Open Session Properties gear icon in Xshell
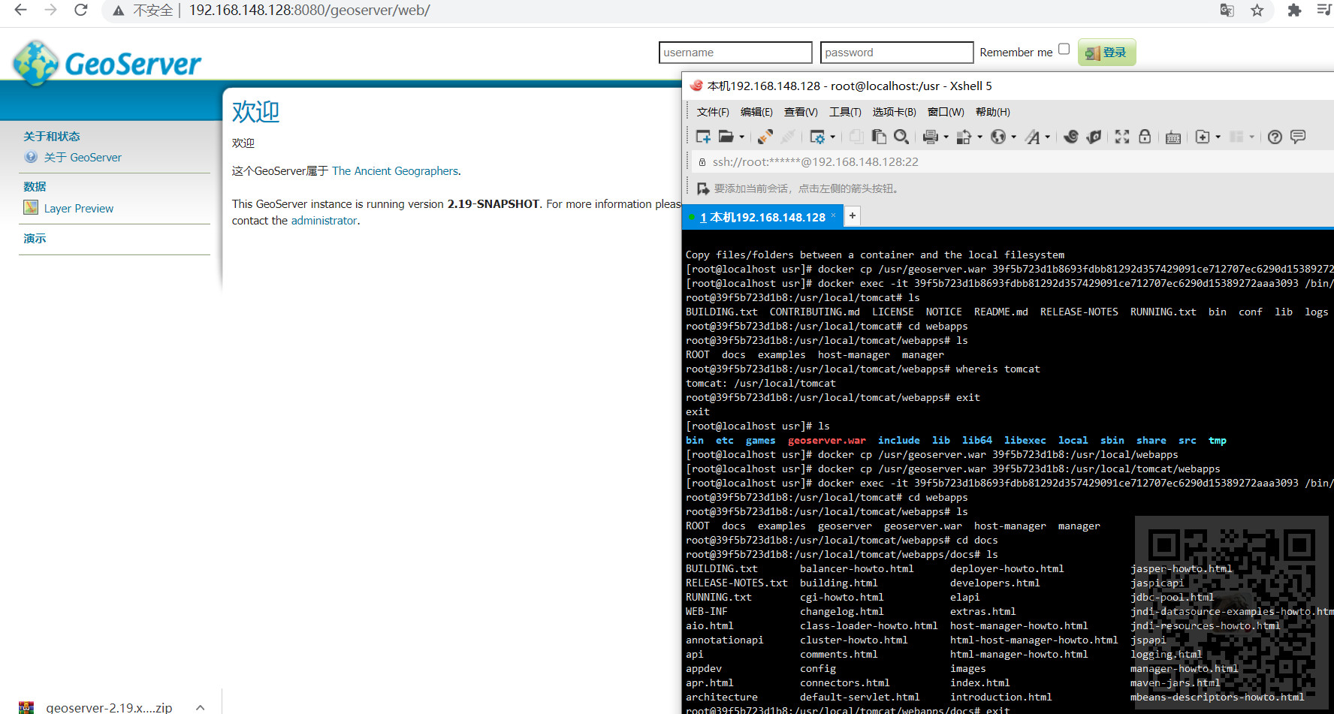This screenshot has width=1334, height=714. coord(817,137)
